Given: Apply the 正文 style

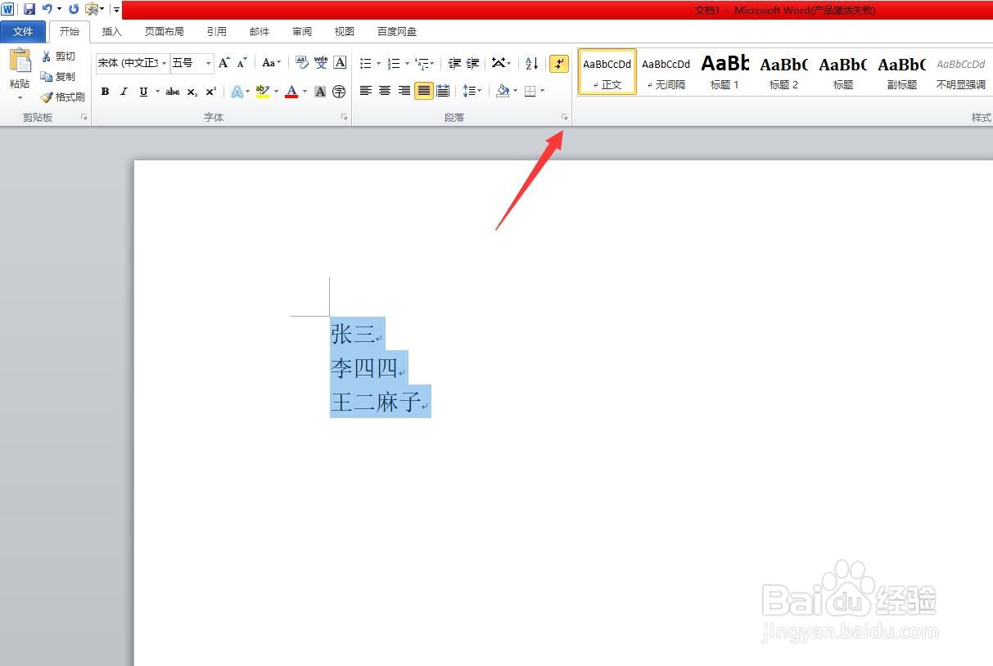Looking at the screenshot, I should 607,72.
